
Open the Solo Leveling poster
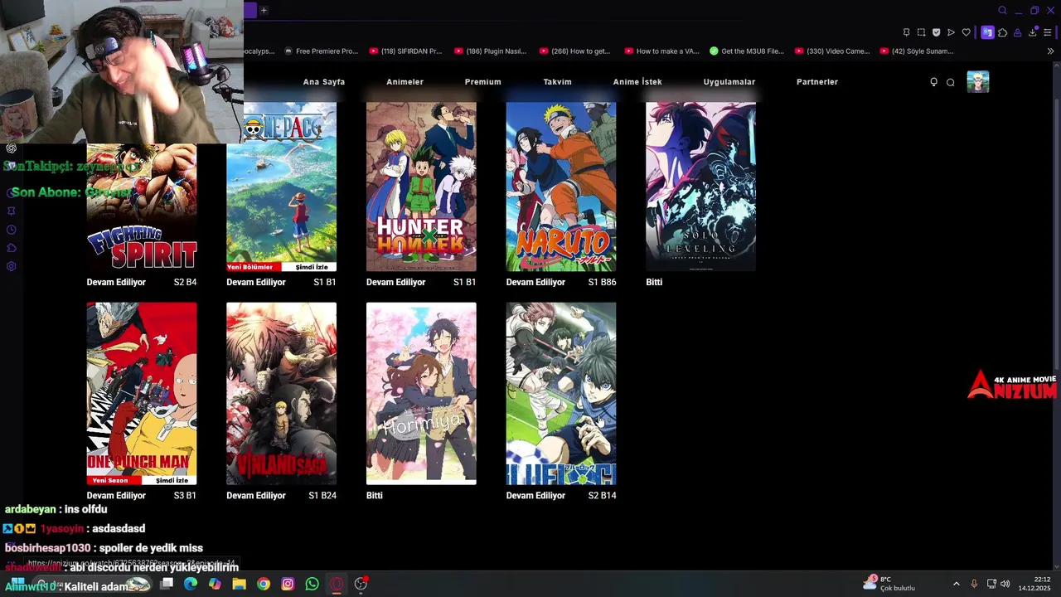coord(701,187)
